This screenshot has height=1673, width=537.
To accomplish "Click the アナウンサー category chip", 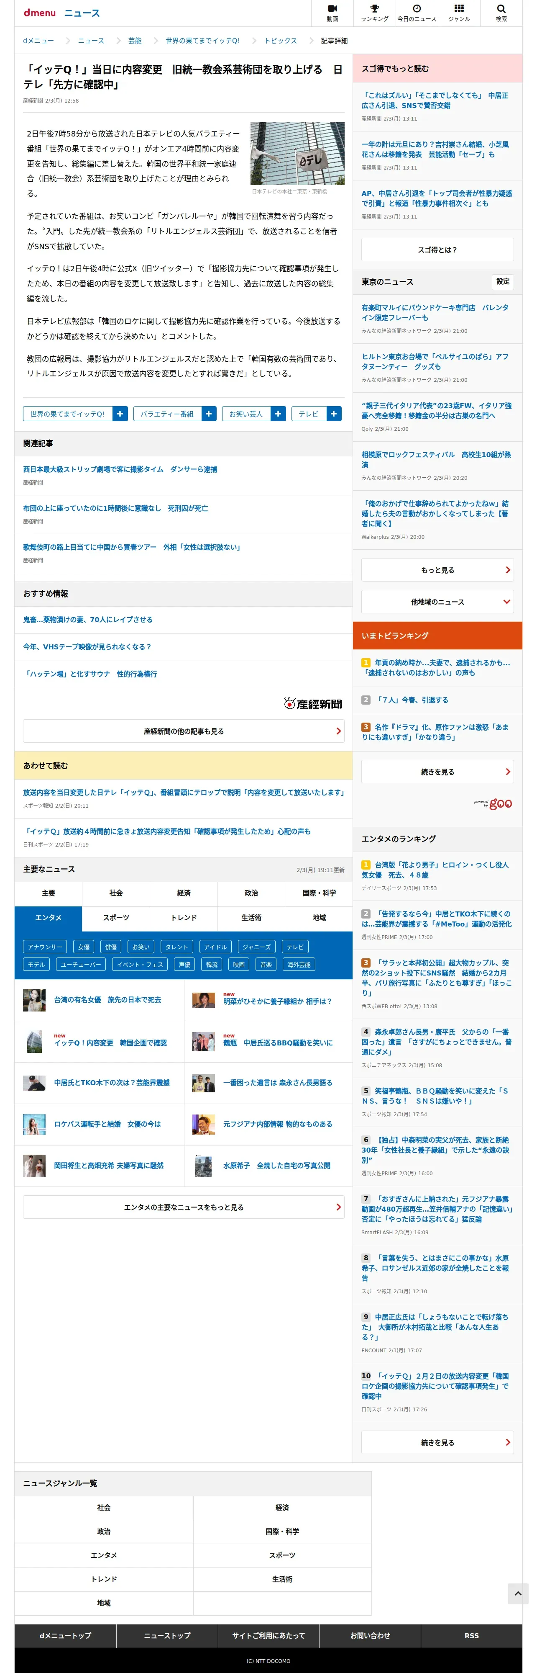I will pyautogui.click(x=46, y=947).
